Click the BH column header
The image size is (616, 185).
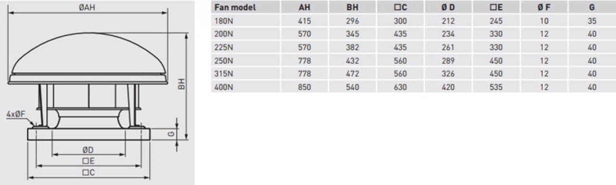coord(352,8)
